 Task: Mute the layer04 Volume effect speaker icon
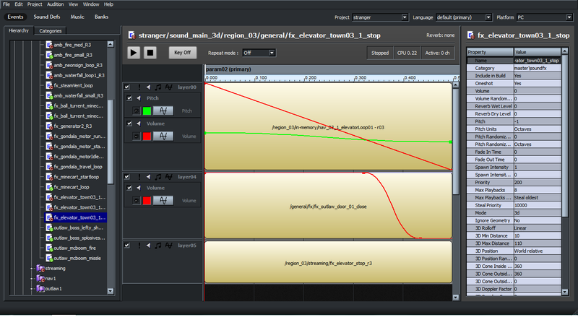[x=139, y=188]
